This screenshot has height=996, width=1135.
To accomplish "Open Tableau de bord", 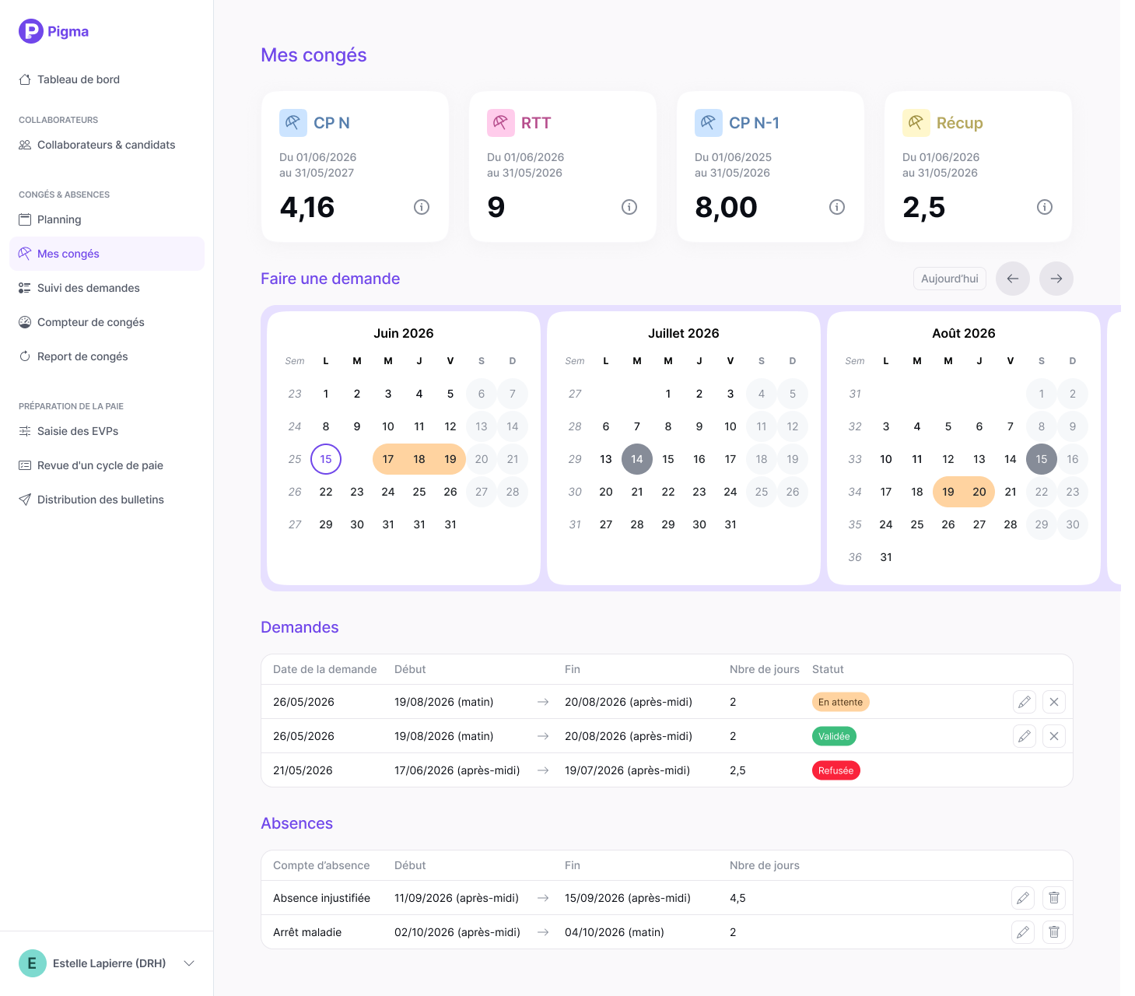I will [107, 79].
